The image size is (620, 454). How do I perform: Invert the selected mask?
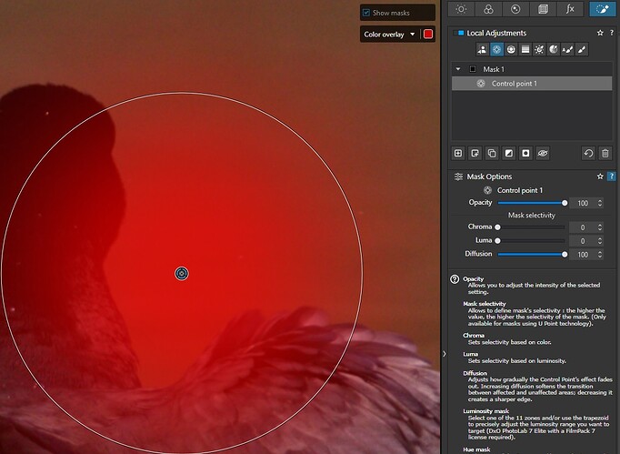[508, 153]
